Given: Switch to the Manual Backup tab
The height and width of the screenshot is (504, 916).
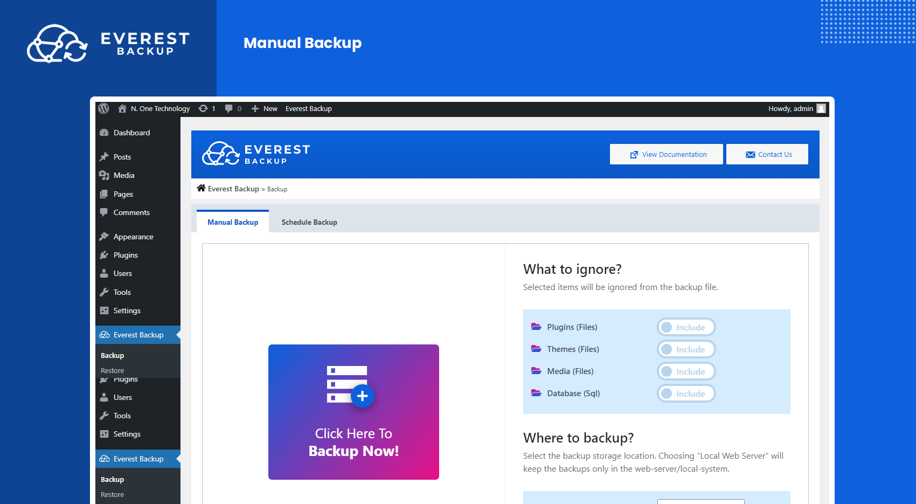Looking at the screenshot, I should [233, 222].
